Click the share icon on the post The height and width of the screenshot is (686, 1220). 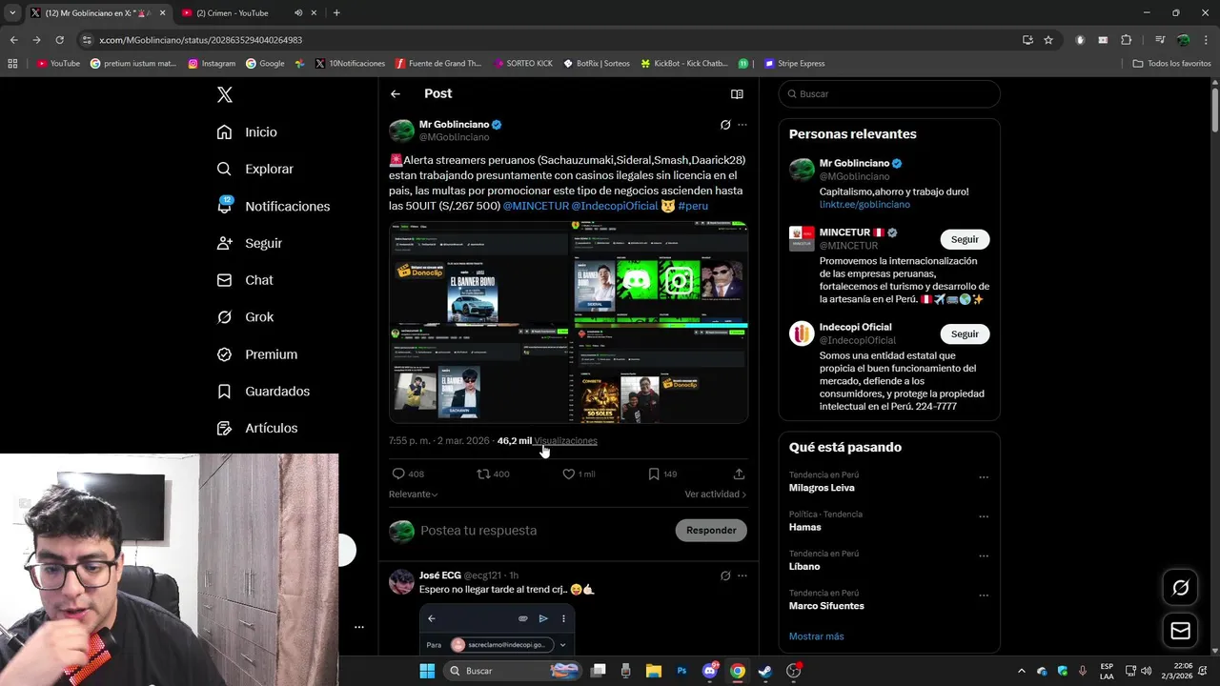pos(739,474)
